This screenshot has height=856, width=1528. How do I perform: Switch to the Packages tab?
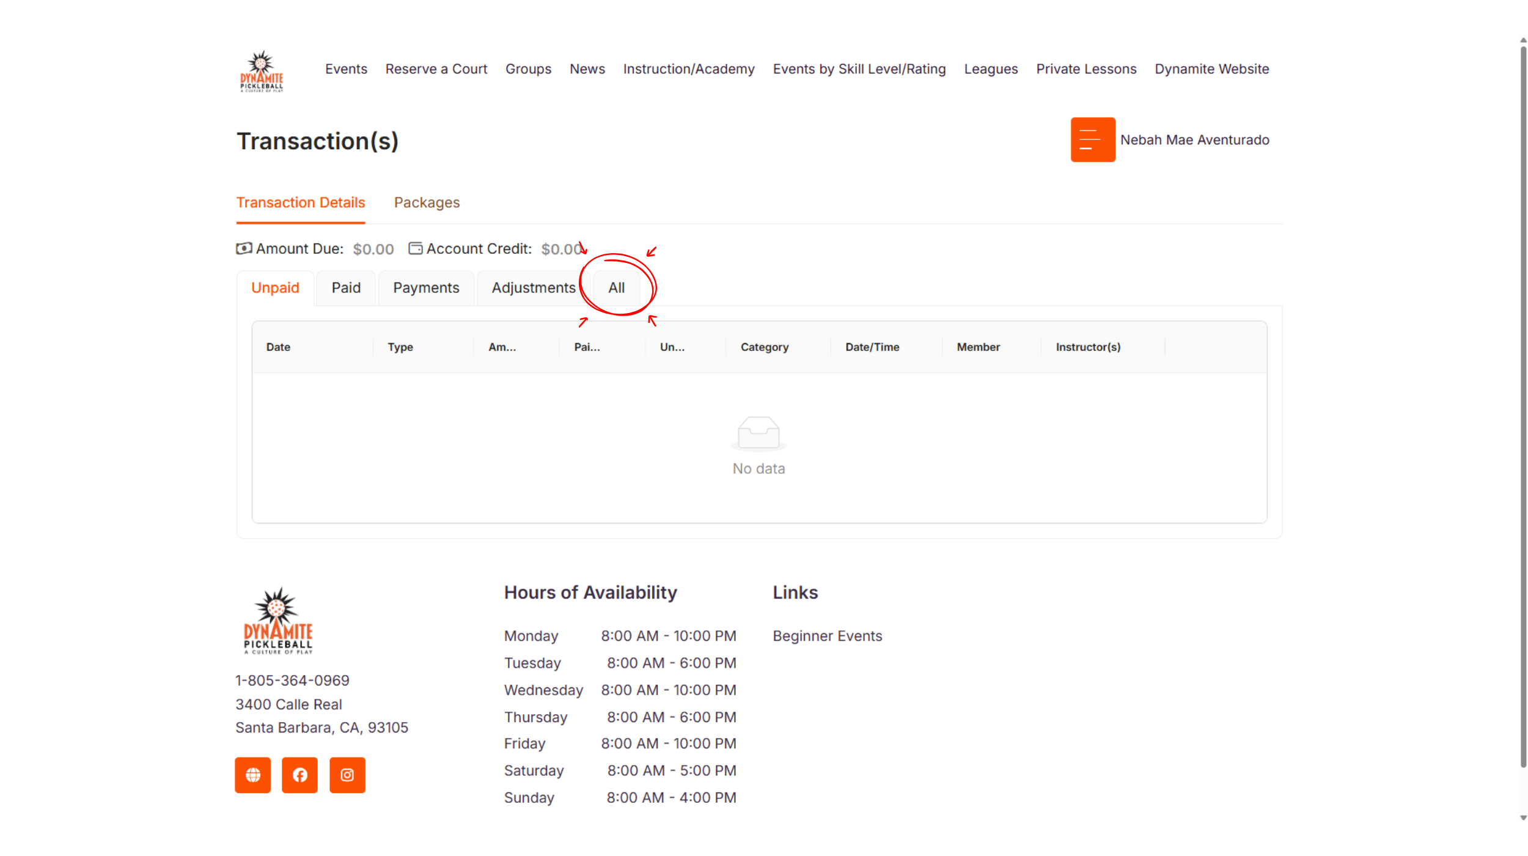[427, 202]
